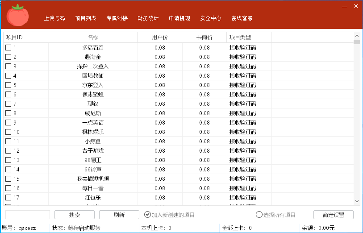Switch to 项目列表 section

pos(86,18)
